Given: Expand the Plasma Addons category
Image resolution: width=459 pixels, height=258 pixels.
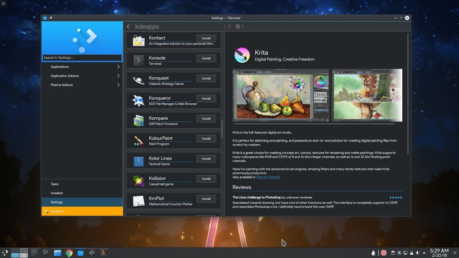Looking at the screenshot, I should pyautogui.click(x=82, y=85).
